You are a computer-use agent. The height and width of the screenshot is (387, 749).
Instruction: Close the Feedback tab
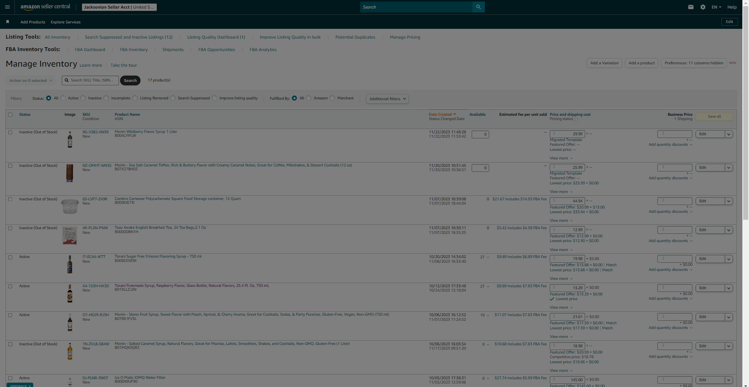tap(29, 386)
